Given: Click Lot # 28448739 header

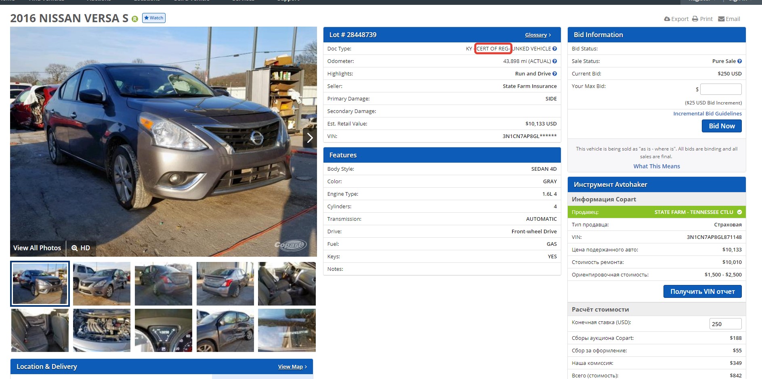Looking at the screenshot, I should pos(353,35).
